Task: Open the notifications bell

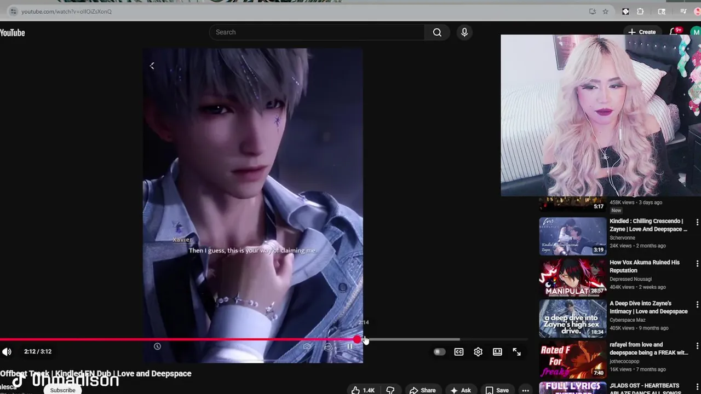Action: click(x=676, y=32)
